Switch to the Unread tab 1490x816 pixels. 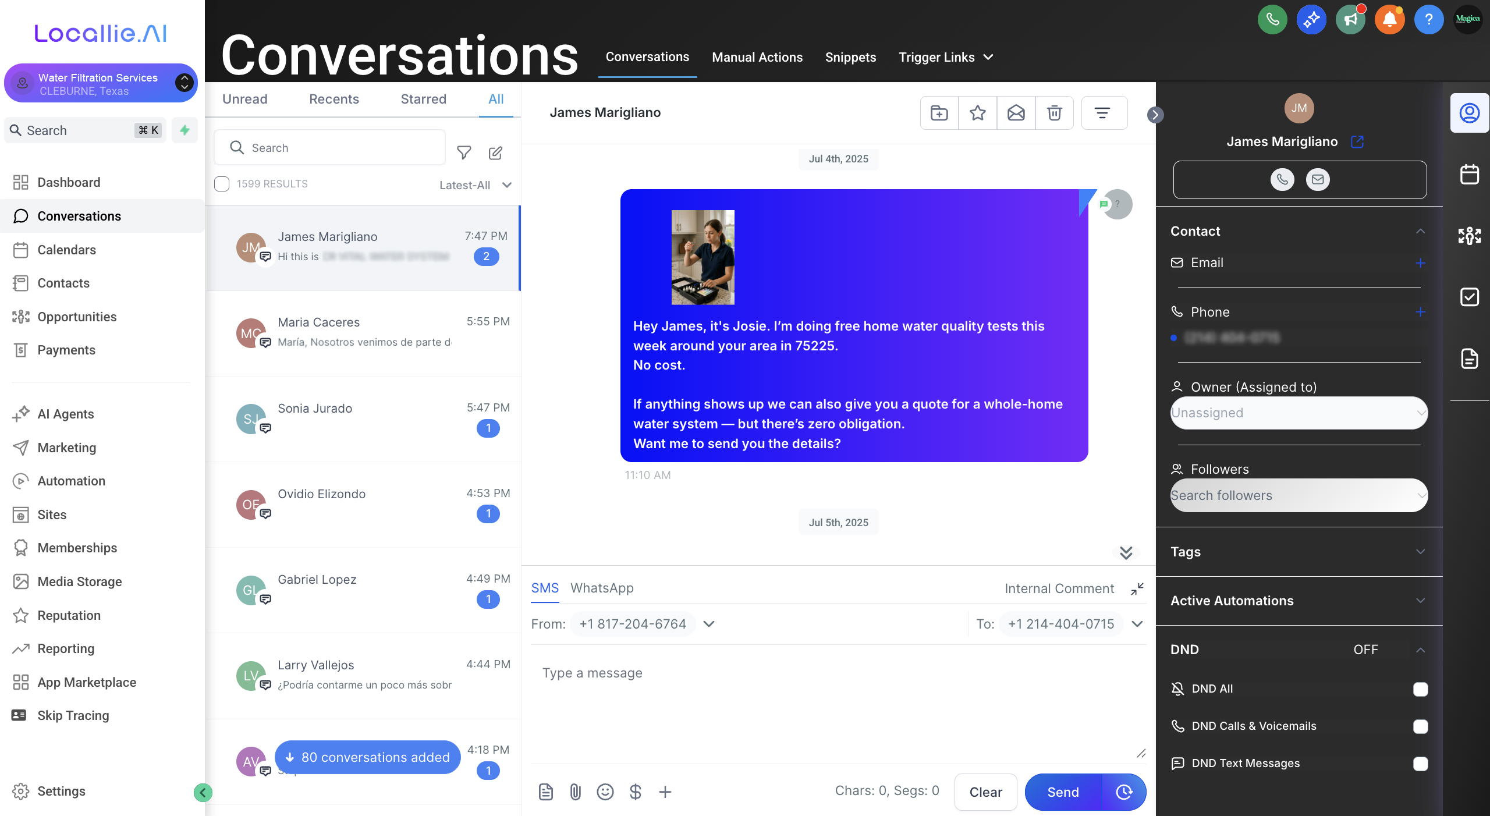(x=244, y=99)
